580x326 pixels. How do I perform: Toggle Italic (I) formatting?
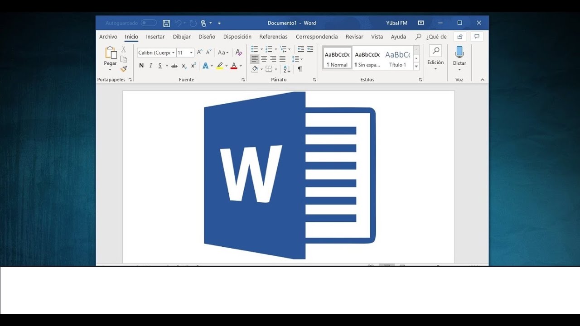point(151,66)
